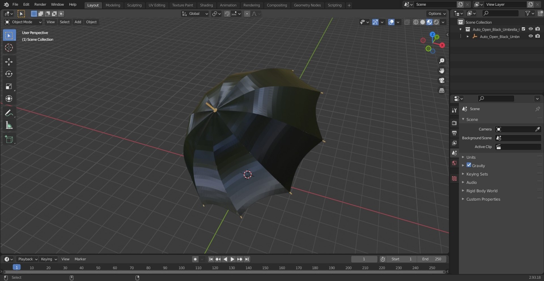
Task: Open the Render properties tab
Action: coord(454,123)
